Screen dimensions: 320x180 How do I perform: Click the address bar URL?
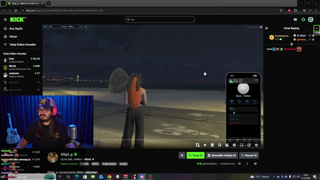pos(64,10)
